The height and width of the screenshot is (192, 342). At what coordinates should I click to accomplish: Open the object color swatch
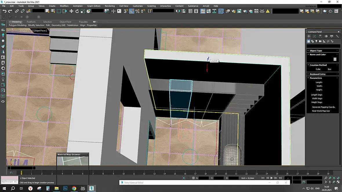point(335,59)
